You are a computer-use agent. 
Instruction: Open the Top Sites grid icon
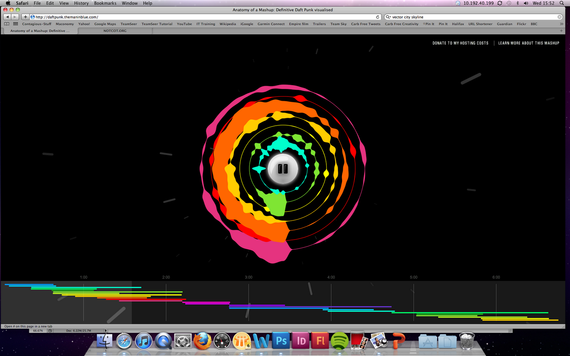16,24
